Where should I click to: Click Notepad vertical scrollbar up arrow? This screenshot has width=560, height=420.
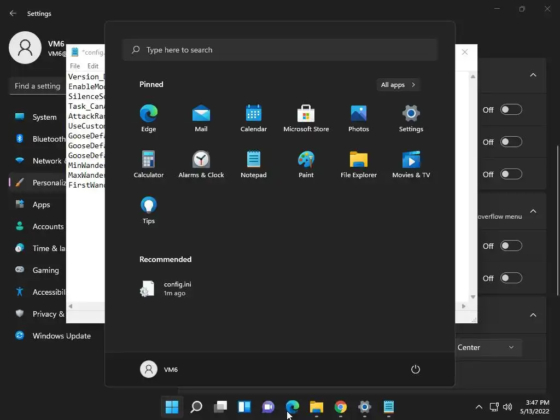coord(473,77)
